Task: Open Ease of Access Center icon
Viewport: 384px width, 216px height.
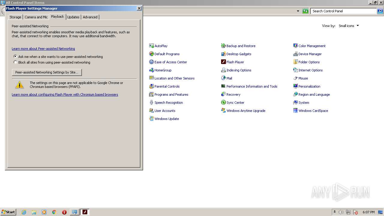Action: click(x=168, y=62)
